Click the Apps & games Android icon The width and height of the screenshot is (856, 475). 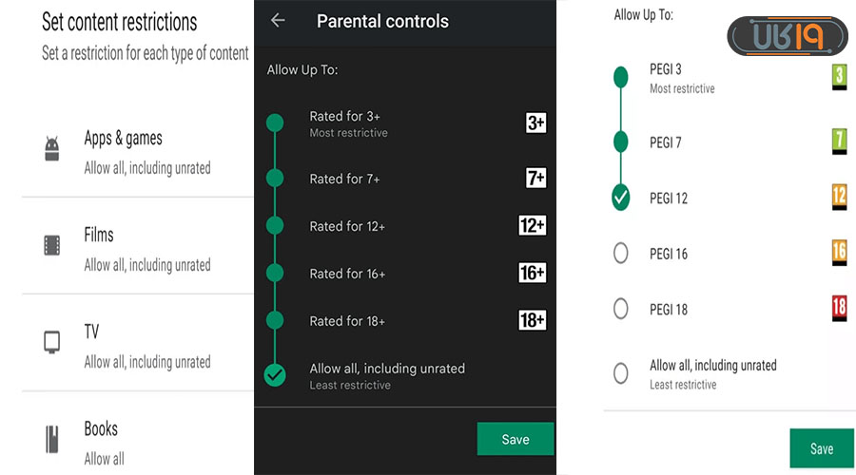tap(52, 149)
